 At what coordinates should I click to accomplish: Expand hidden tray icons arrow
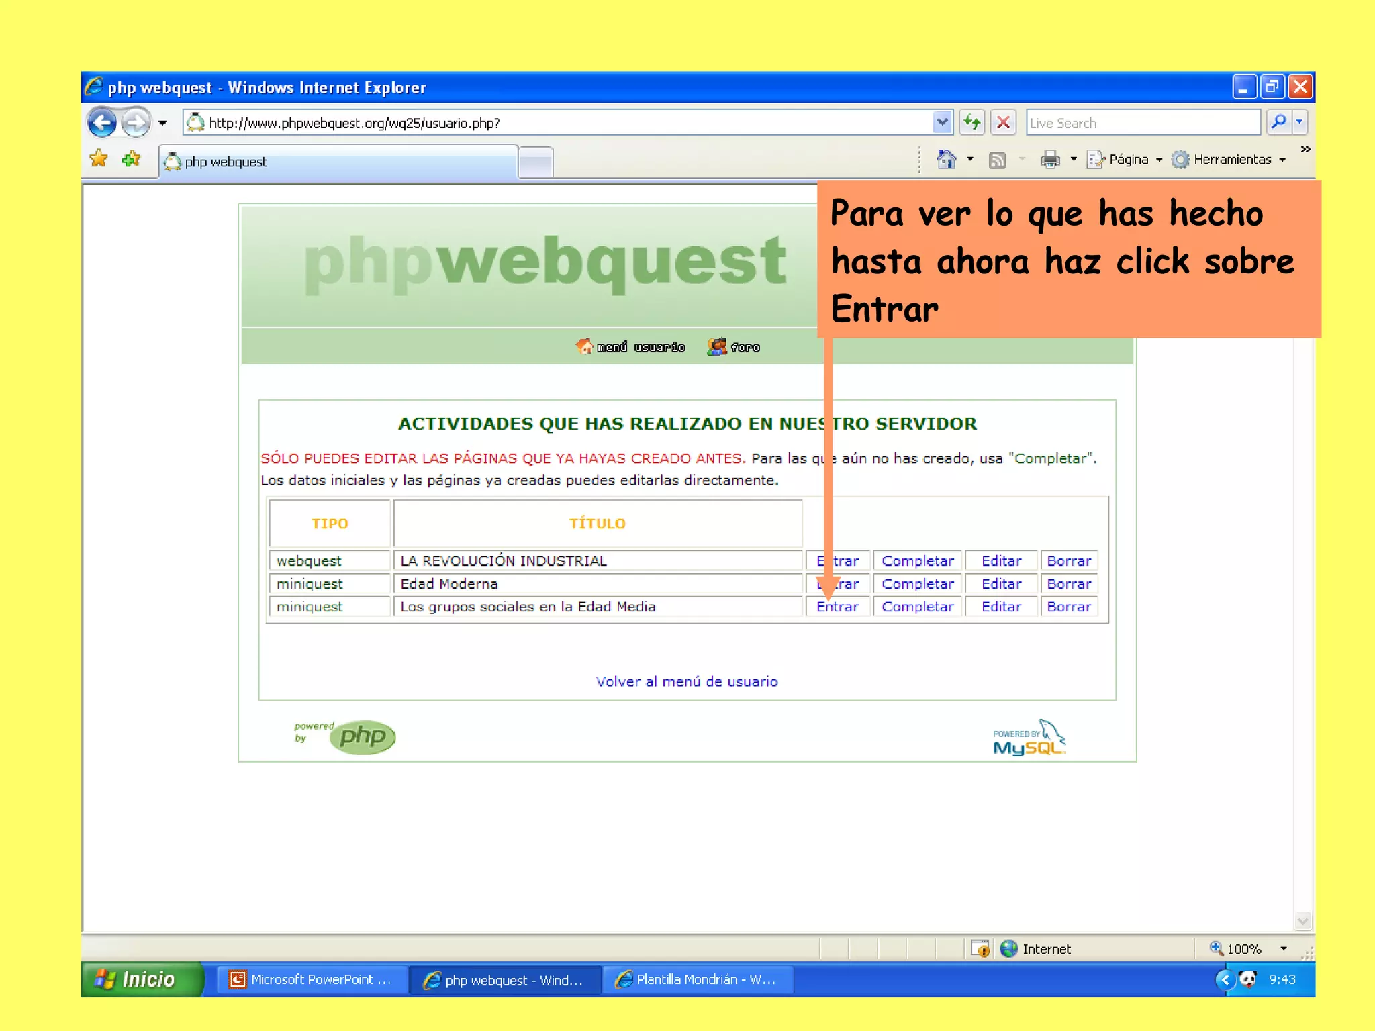[1225, 979]
